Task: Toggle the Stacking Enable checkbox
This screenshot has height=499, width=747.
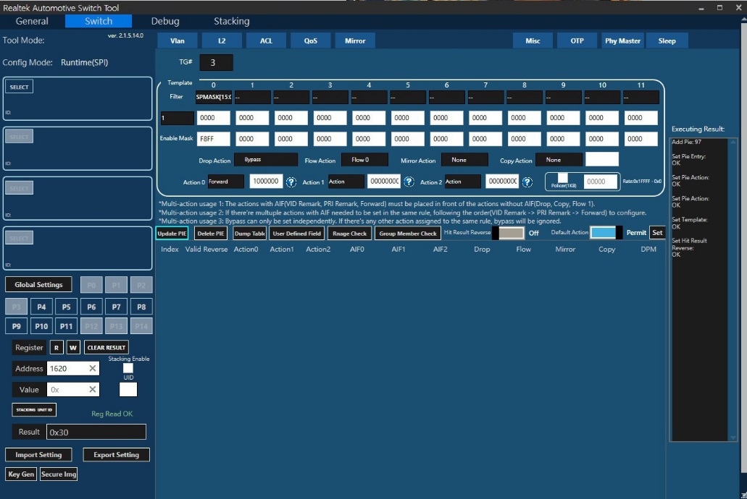Action: 128,367
